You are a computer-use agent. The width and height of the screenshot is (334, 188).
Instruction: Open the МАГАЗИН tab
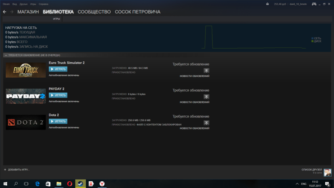(28, 12)
